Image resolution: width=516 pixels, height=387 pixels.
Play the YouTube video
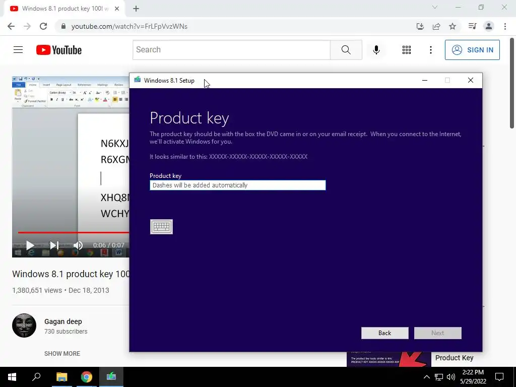30,245
